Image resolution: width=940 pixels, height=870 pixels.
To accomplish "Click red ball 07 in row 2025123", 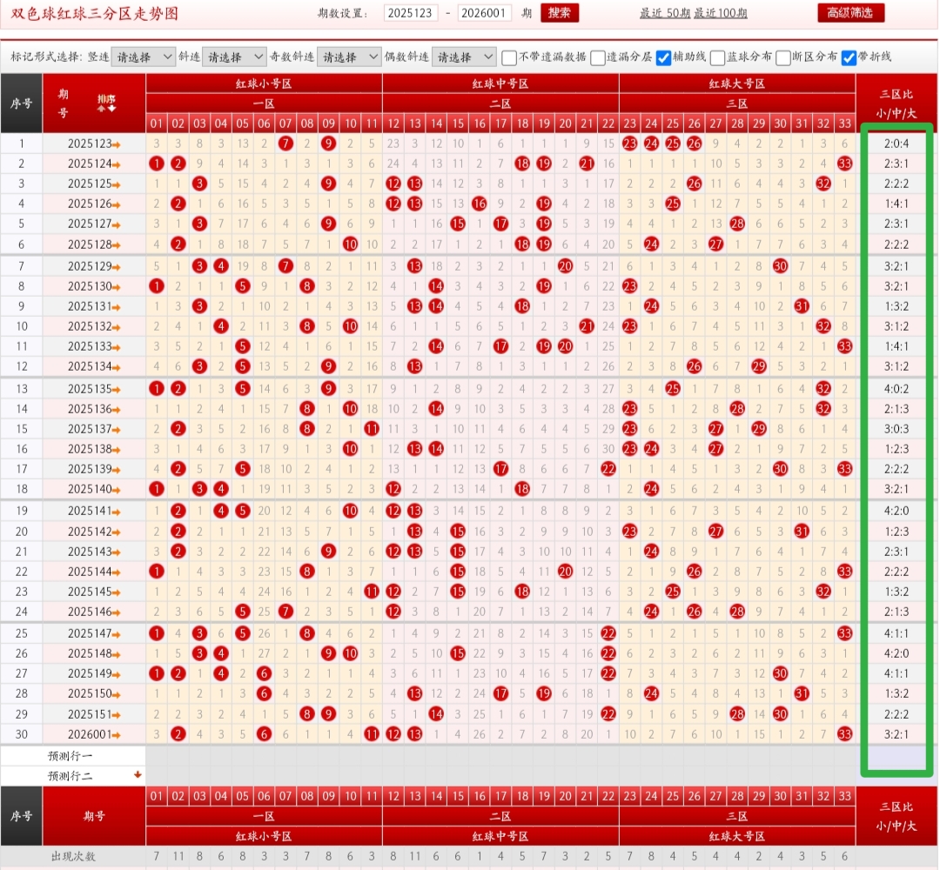I will click(285, 144).
